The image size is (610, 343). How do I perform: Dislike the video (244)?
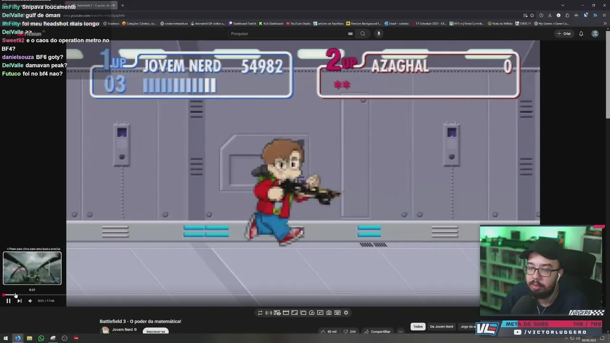click(350, 332)
